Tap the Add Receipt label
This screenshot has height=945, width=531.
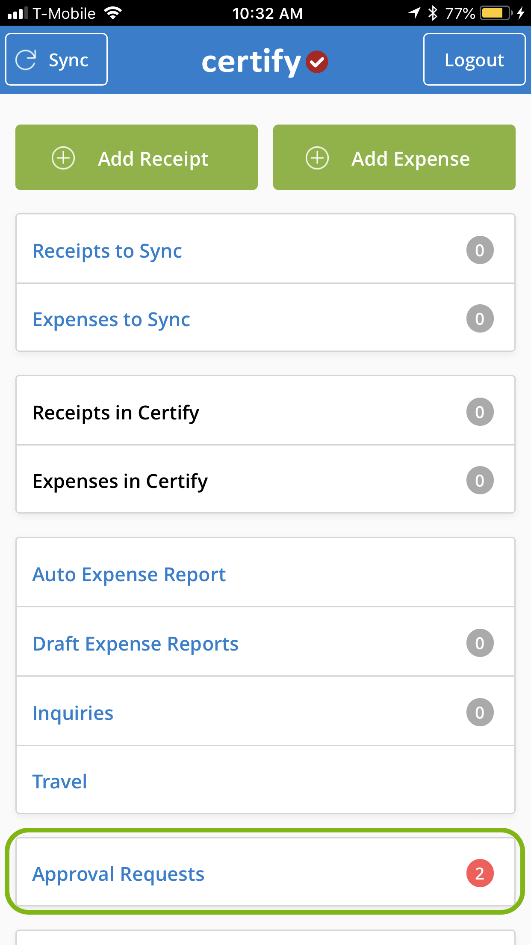(153, 159)
